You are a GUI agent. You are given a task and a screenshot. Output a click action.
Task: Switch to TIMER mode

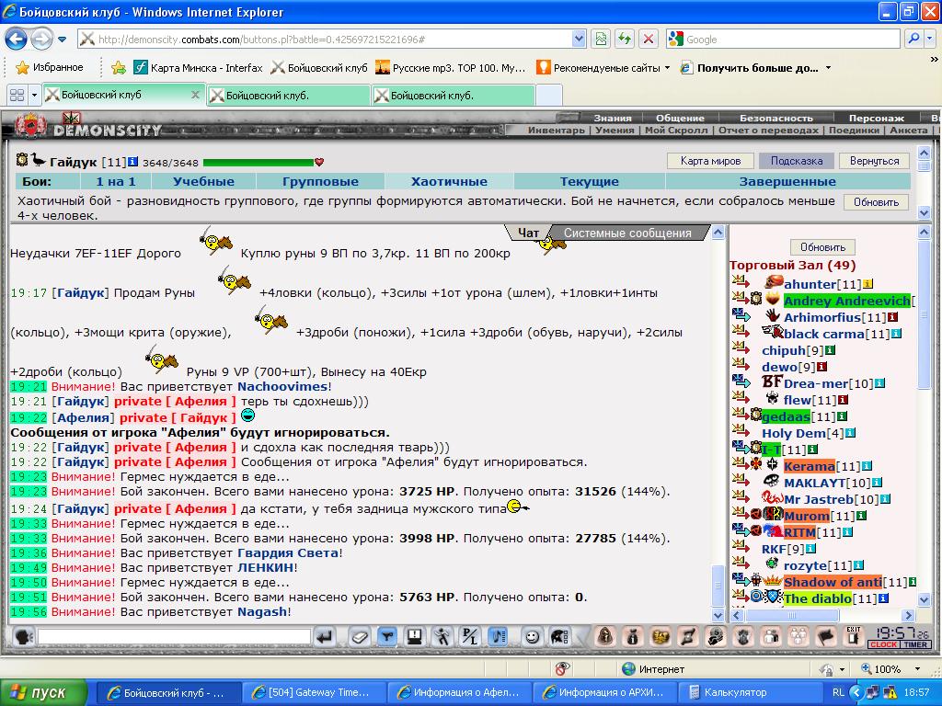pos(915,644)
